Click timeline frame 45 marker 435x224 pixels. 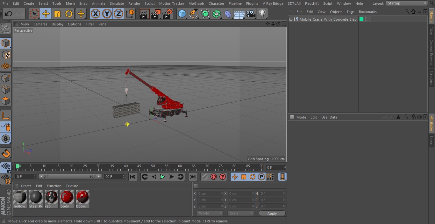click(139, 166)
